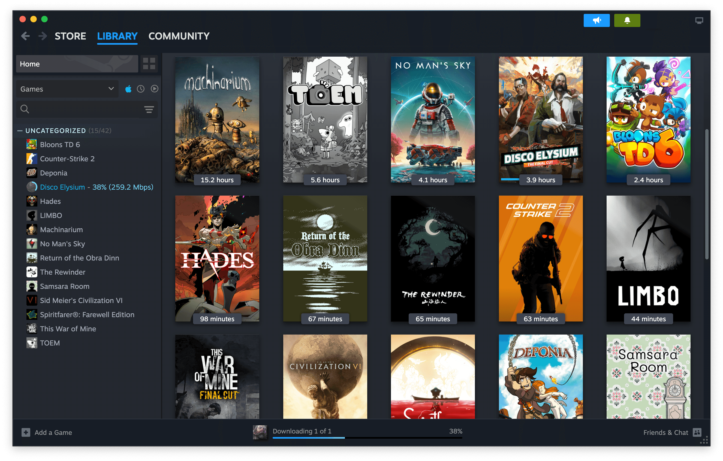Click the Bloons TD 6 sidebar icon
This screenshot has width=723, height=461.
point(32,144)
